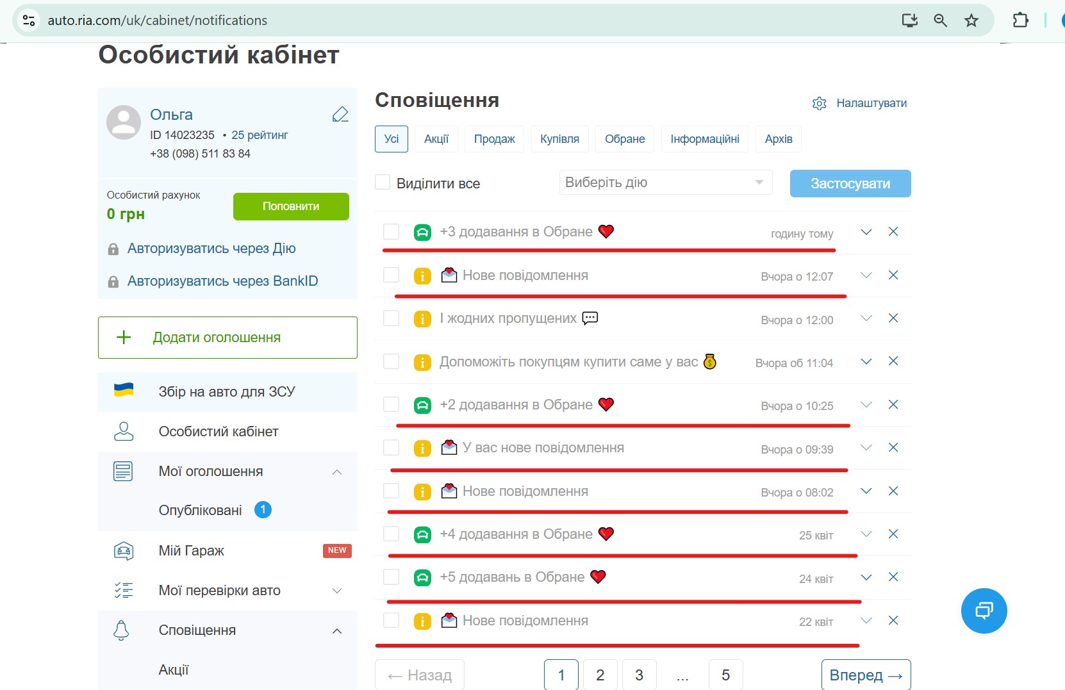Click the green 'Поповнити' button

tap(291, 206)
